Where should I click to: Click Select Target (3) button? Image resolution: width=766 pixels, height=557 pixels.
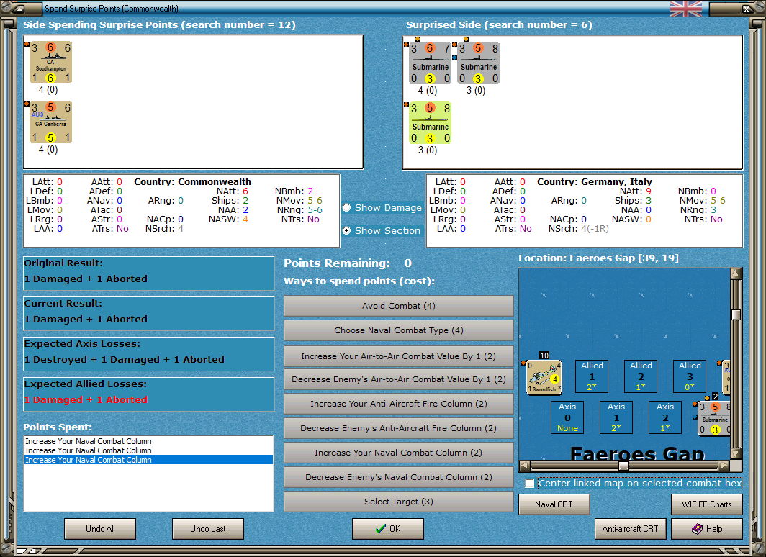tap(399, 502)
